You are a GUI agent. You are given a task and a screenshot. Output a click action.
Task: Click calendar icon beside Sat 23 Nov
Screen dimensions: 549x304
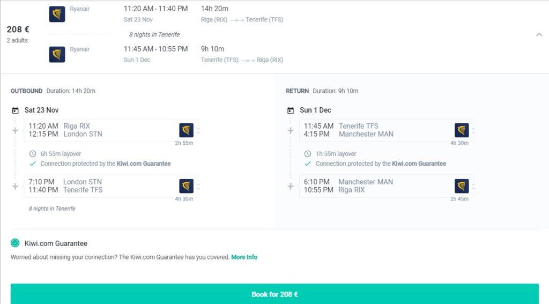click(15, 110)
